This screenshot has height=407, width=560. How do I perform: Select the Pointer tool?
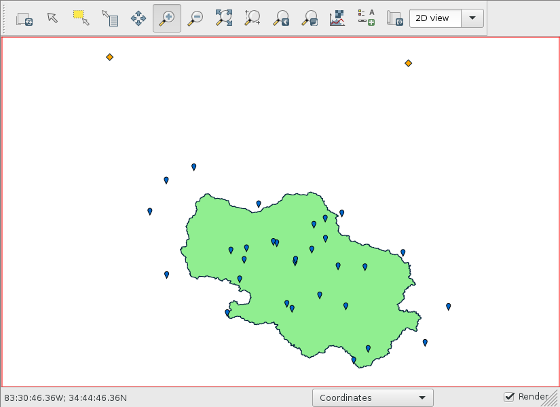click(53, 18)
